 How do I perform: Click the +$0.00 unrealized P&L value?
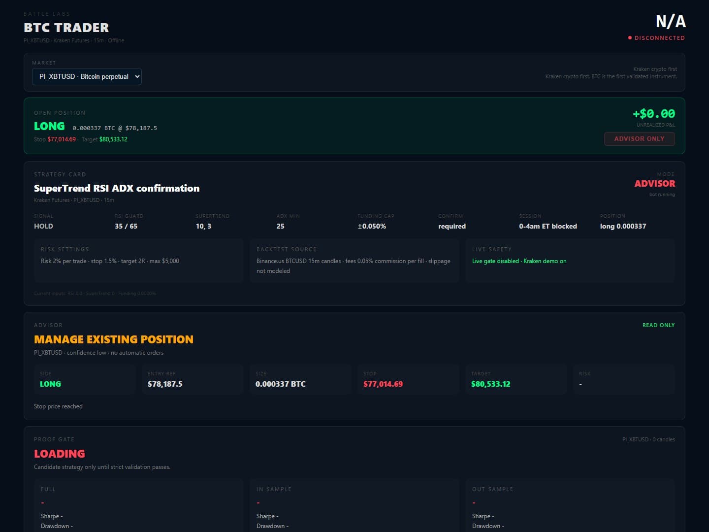pos(654,114)
